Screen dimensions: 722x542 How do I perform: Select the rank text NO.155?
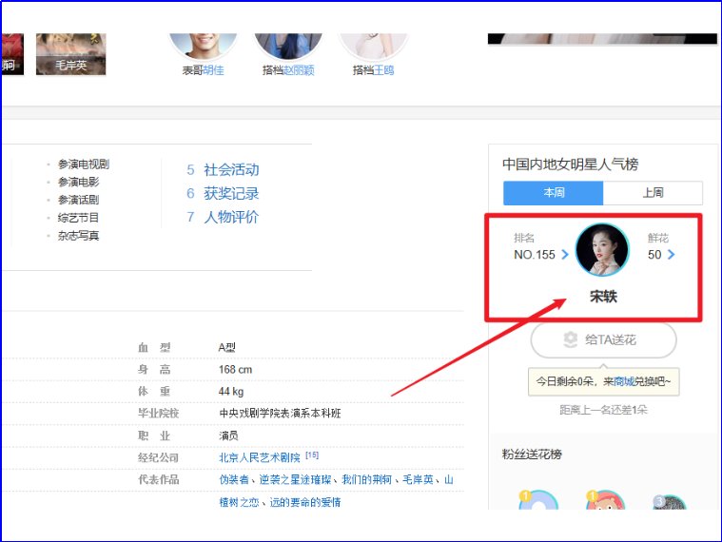click(x=535, y=255)
